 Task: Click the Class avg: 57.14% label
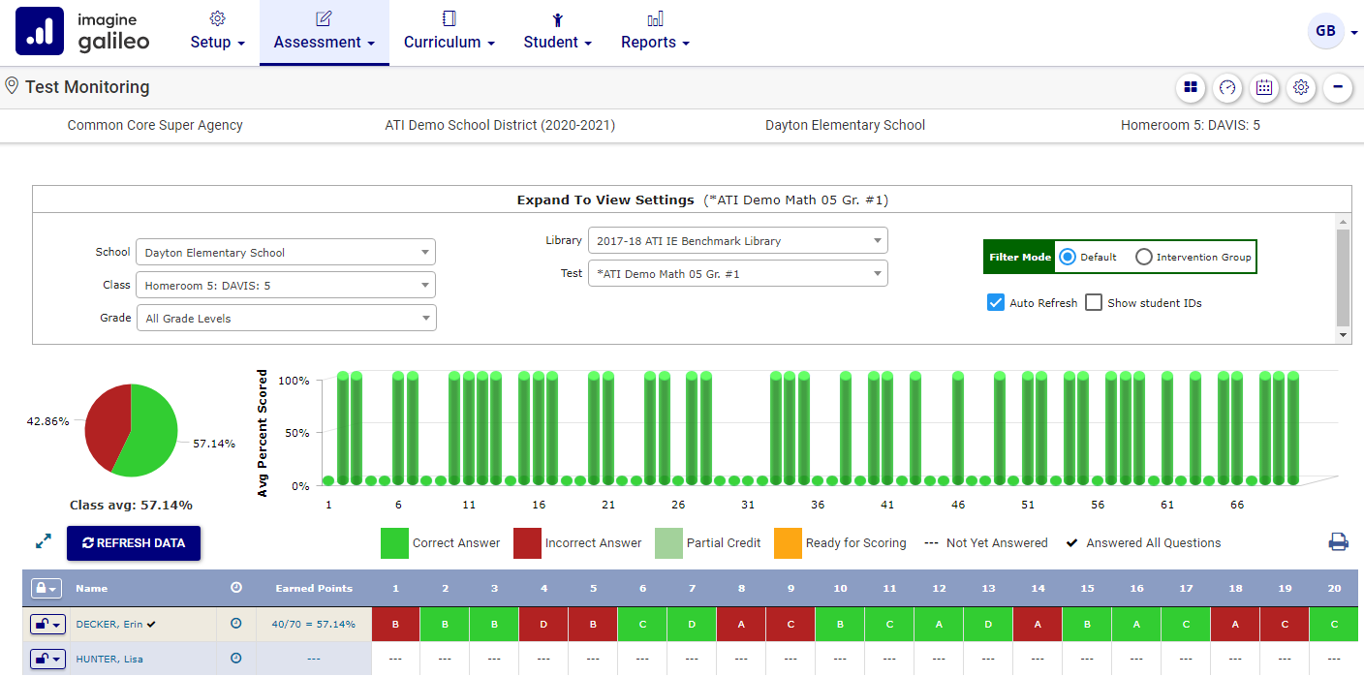[x=131, y=505]
